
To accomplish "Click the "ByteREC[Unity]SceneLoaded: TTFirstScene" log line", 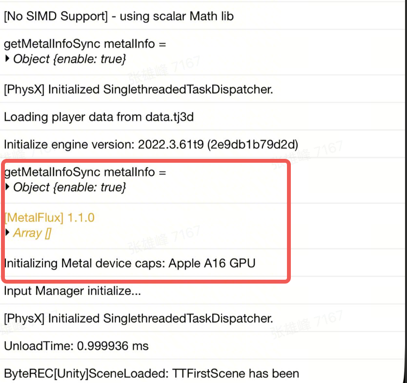I will click(151, 374).
